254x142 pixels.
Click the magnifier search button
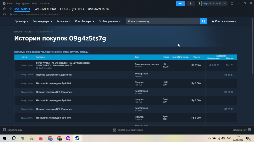pos(203,21)
